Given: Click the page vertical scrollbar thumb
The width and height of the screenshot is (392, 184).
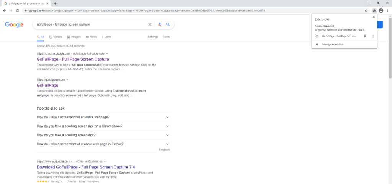Looking at the screenshot, I should coord(390,48).
